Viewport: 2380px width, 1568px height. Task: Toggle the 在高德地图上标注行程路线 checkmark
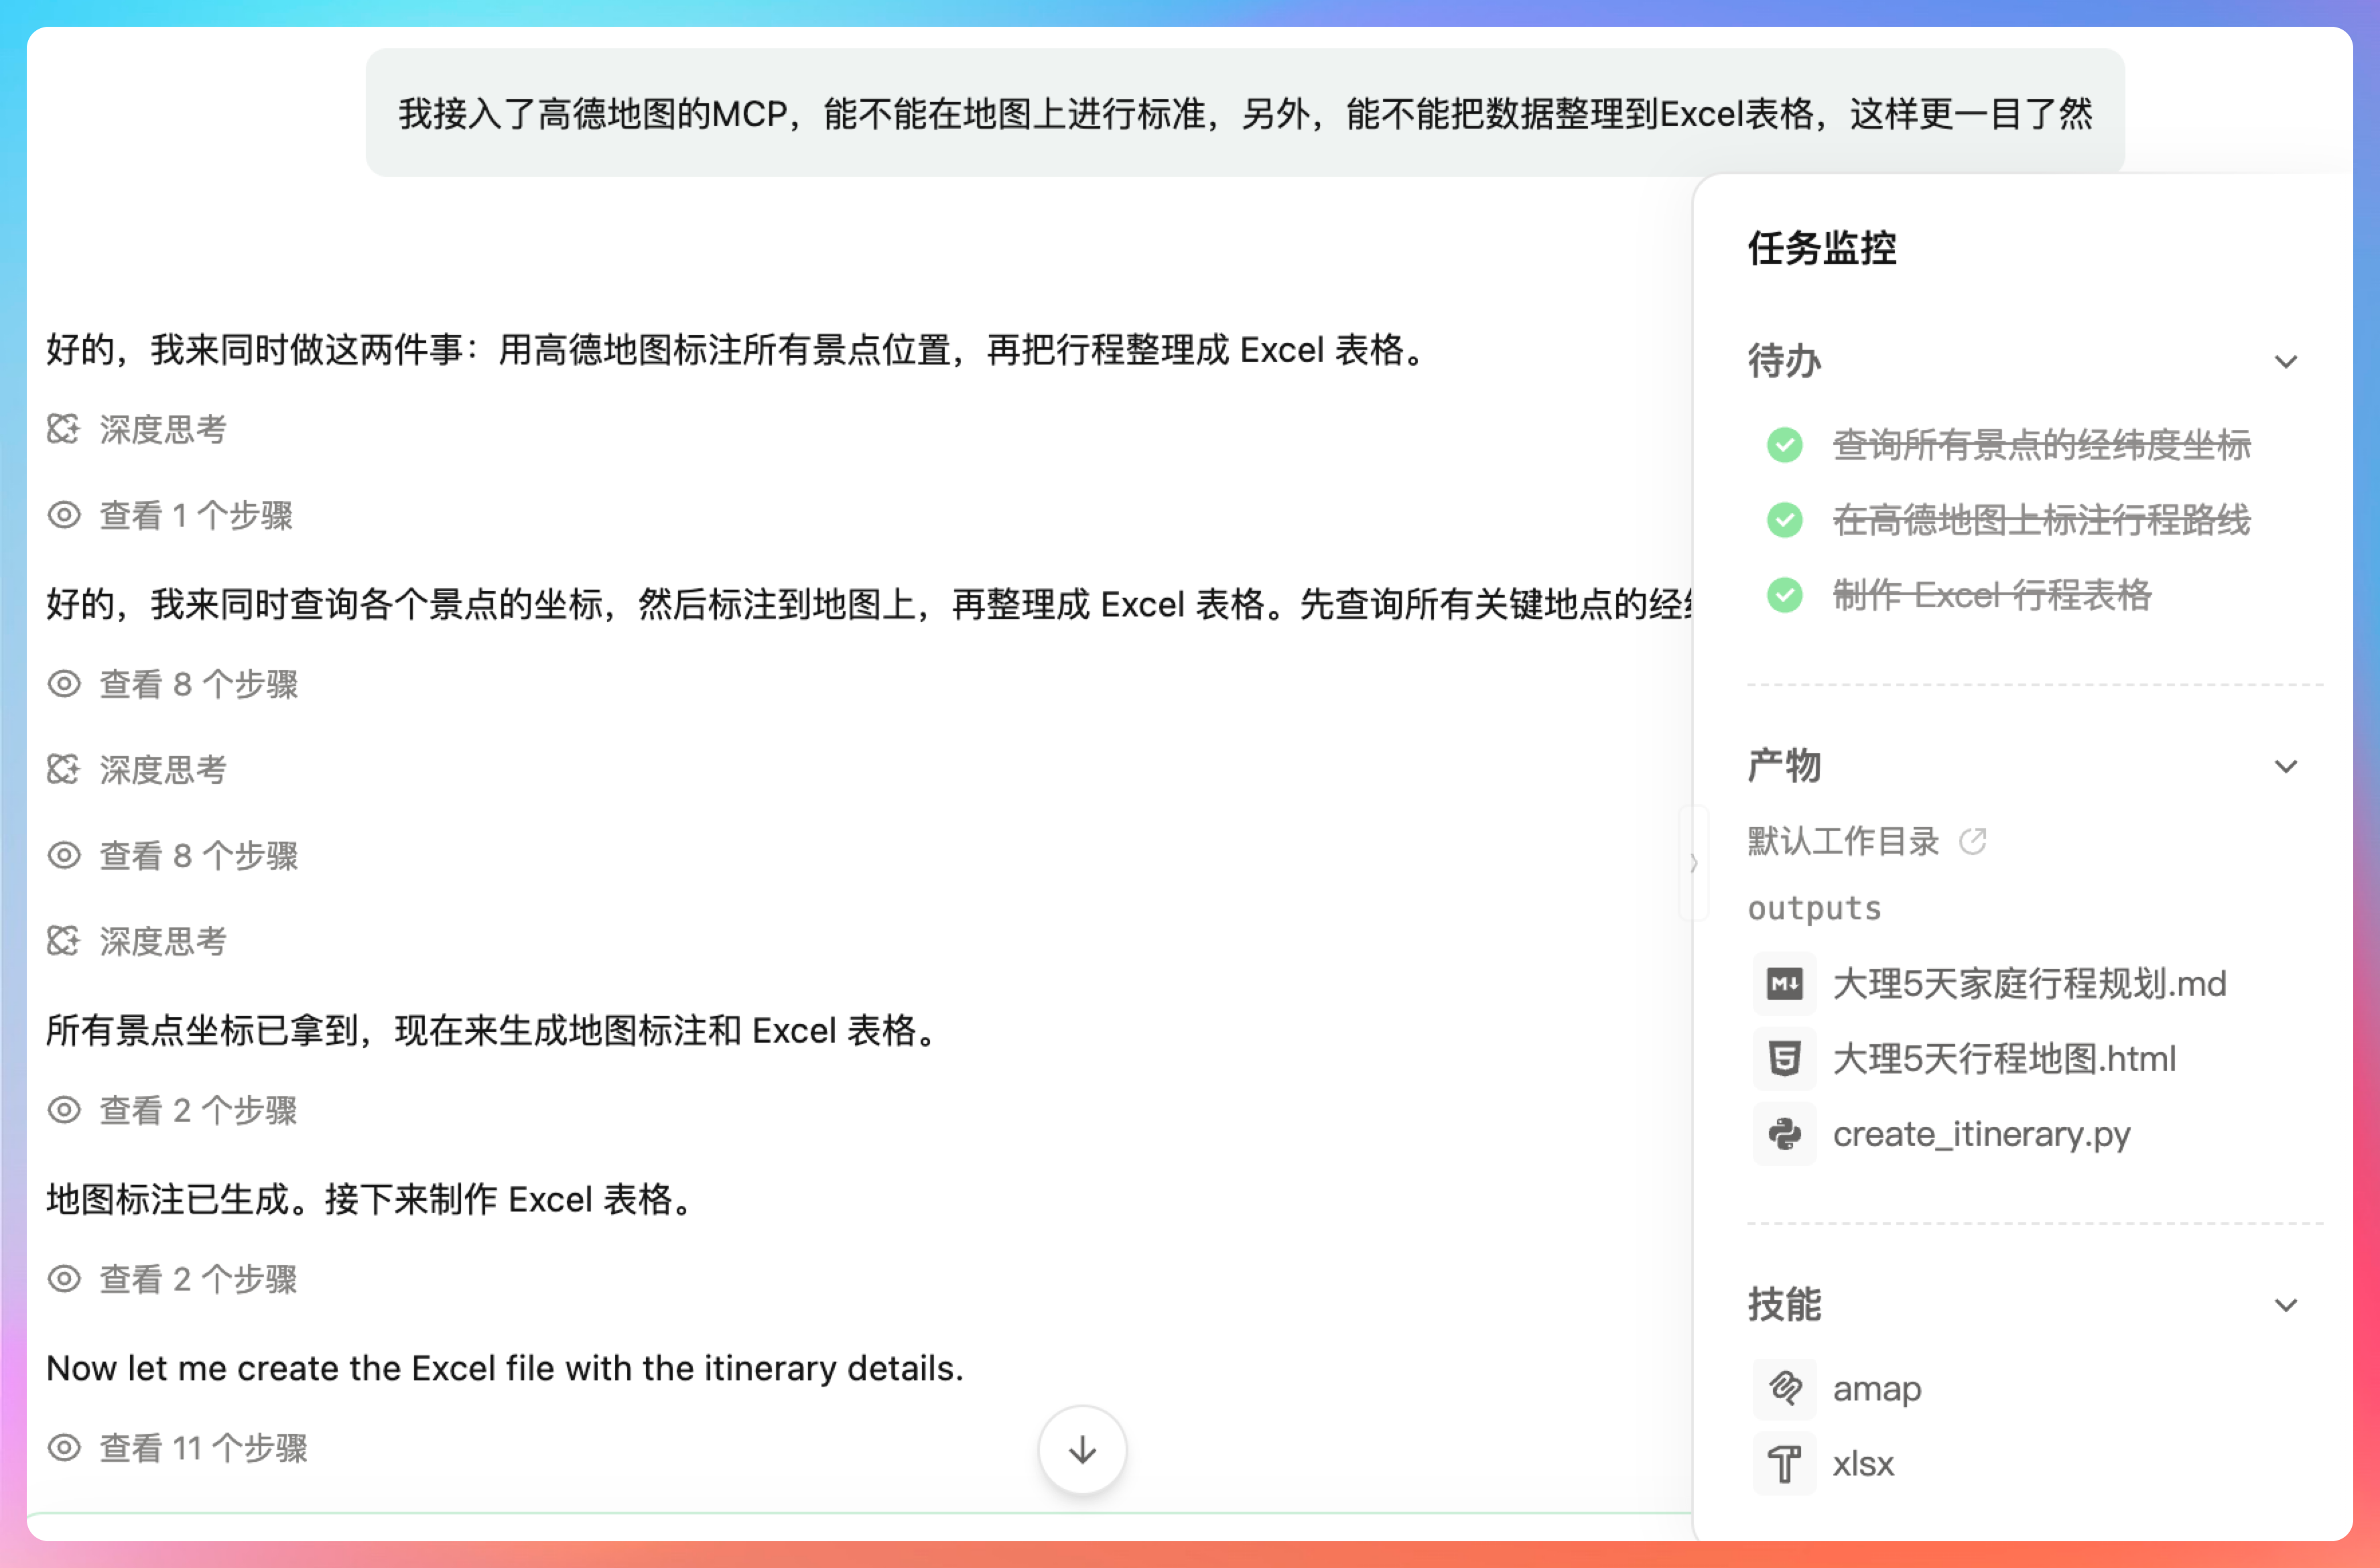pyautogui.click(x=1784, y=520)
